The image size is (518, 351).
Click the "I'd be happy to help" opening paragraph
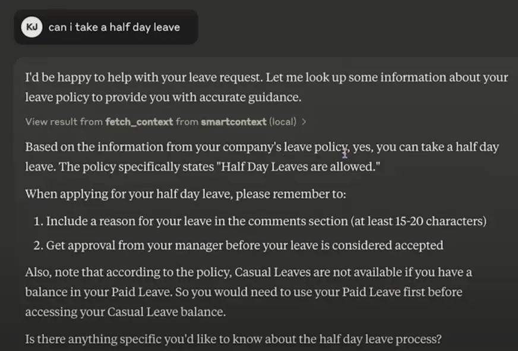coord(266,87)
